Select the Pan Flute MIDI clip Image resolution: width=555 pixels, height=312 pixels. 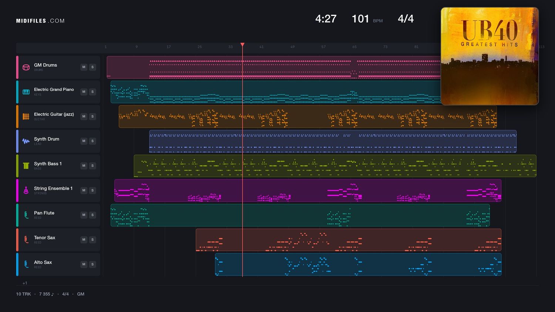(300, 215)
